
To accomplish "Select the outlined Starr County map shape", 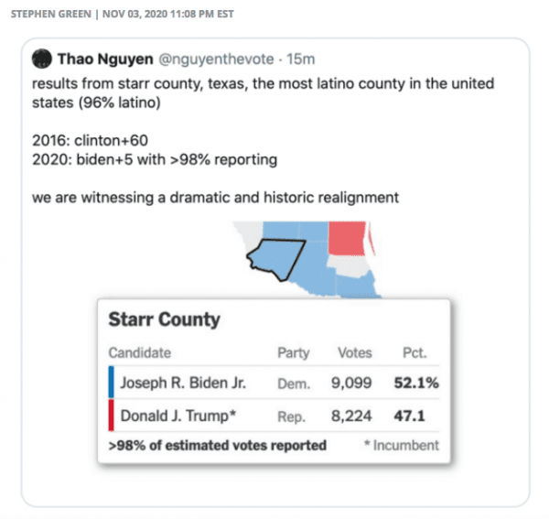I will (x=274, y=257).
